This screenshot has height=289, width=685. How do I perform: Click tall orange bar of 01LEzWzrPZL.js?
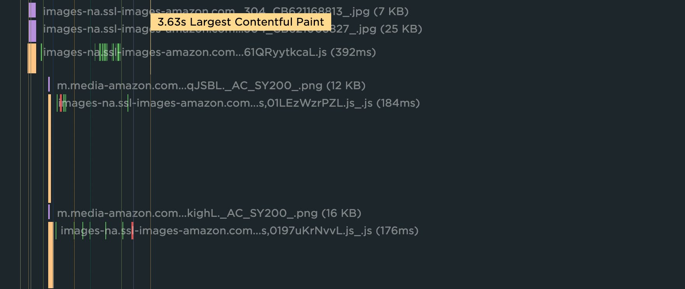pos(49,148)
